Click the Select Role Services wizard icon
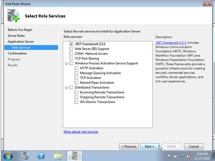The width and height of the screenshot is (215, 161). coord(13,15)
